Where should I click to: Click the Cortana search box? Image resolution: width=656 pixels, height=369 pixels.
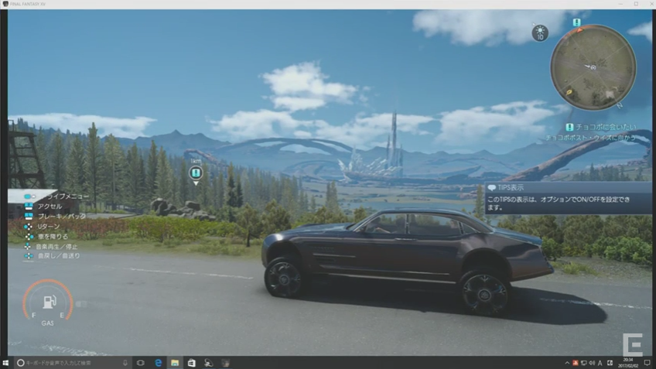(x=73, y=363)
